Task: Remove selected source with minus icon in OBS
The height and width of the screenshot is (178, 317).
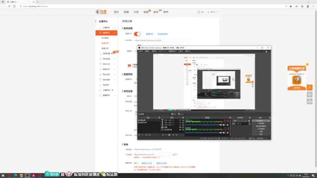Action: click(x=166, y=135)
